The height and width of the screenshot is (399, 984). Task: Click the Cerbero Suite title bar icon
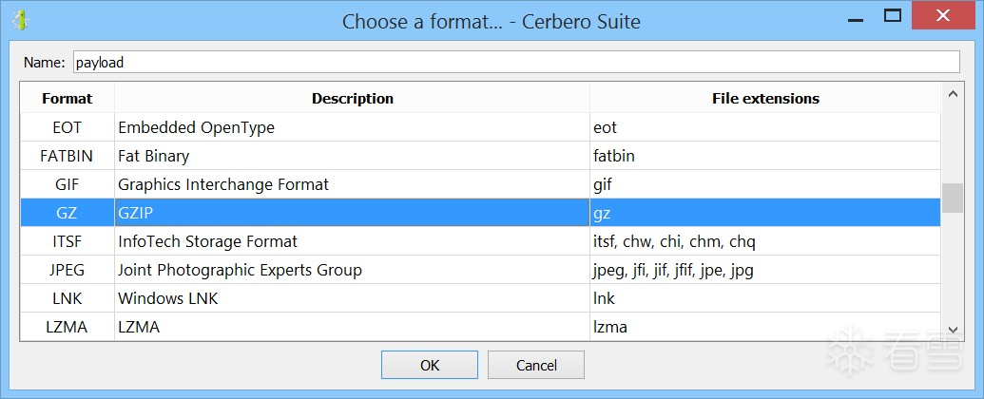[x=20, y=19]
